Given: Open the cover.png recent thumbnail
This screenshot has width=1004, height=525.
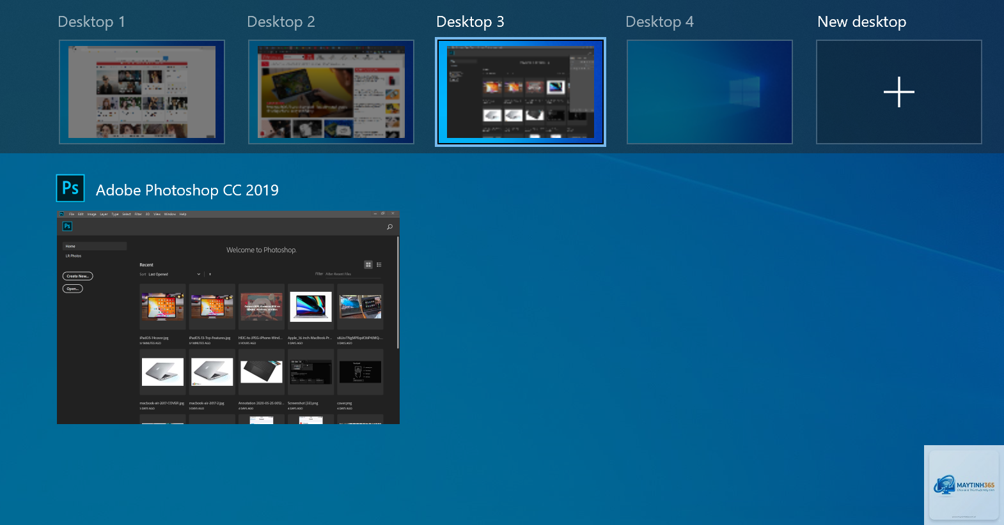Looking at the screenshot, I should pos(360,372).
